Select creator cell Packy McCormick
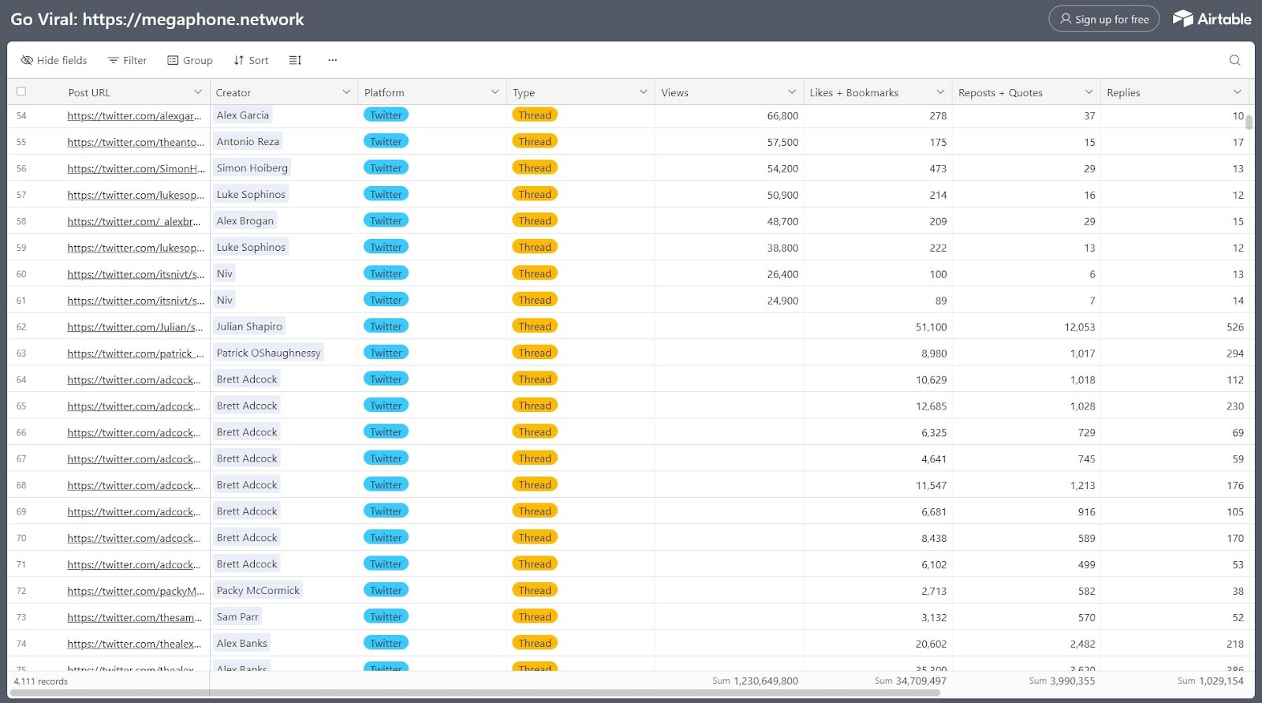This screenshot has width=1262, height=703. click(x=258, y=590)
